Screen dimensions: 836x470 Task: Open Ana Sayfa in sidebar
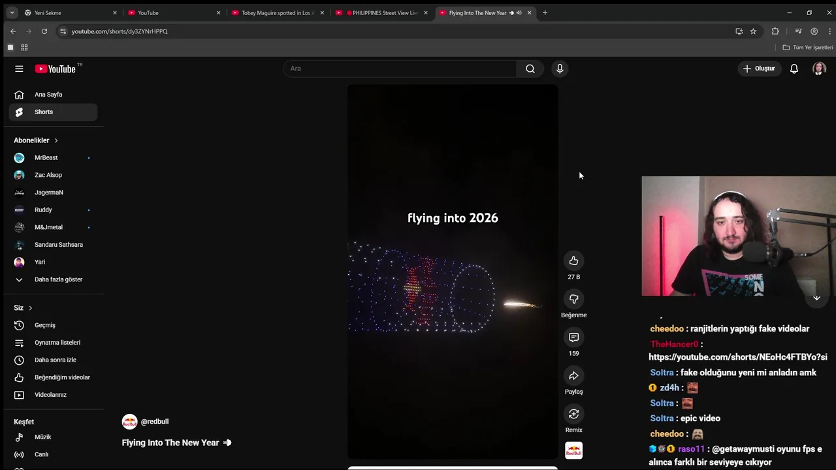coord(53,95)
